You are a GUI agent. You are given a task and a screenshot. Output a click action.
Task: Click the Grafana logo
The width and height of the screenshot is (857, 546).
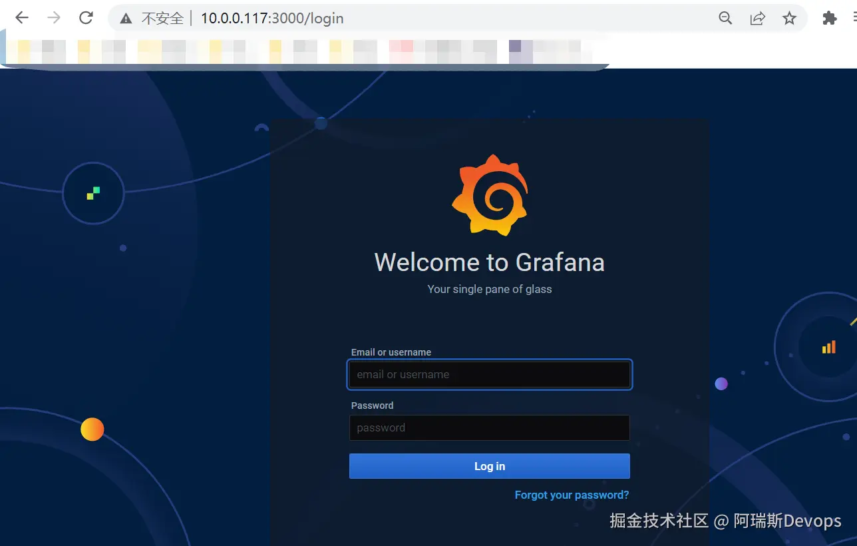pos(490,195)
